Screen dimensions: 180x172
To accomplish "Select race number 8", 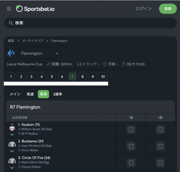I will pos(82,77).
